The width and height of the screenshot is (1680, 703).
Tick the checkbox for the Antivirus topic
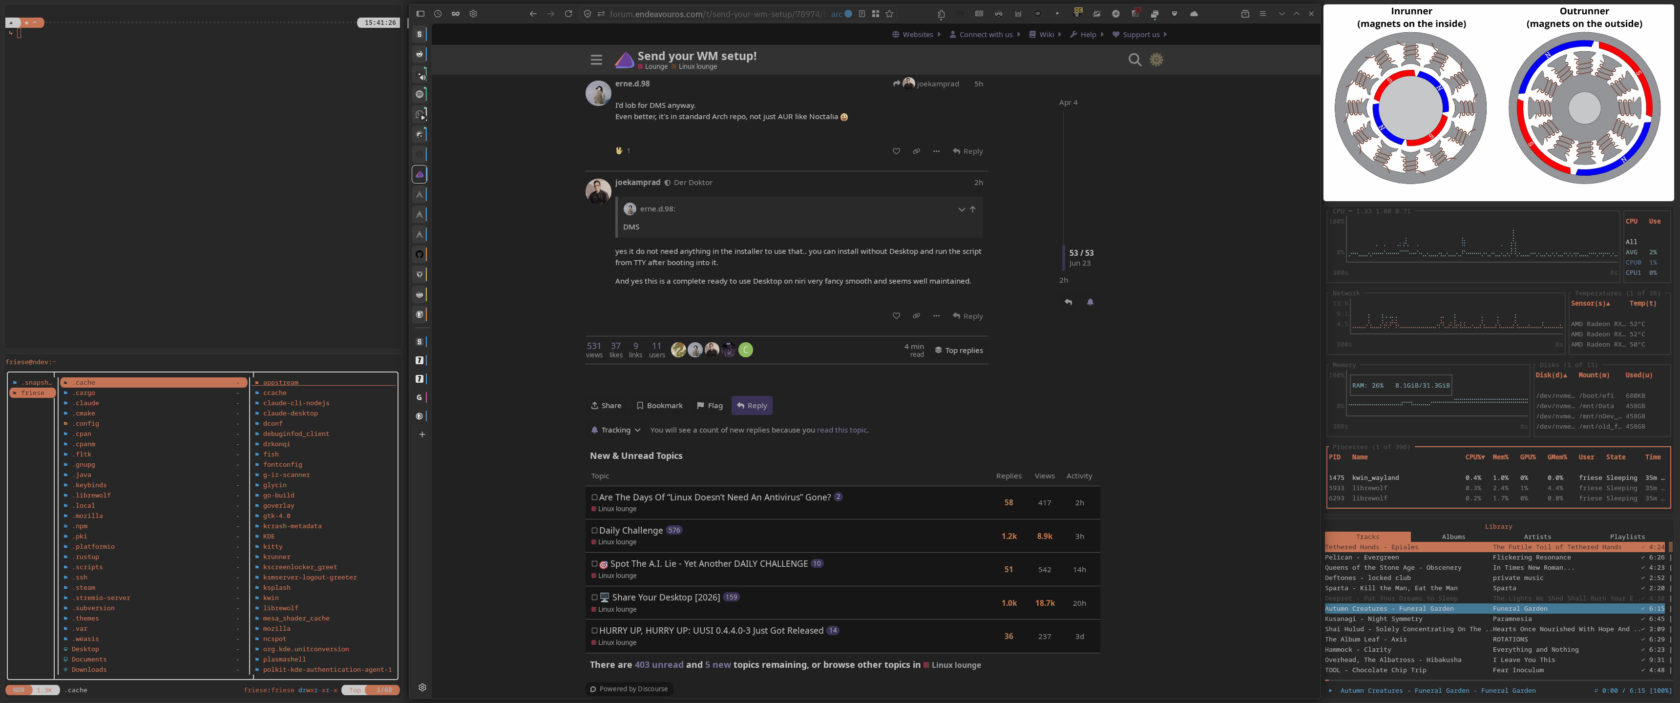point(594,497)
